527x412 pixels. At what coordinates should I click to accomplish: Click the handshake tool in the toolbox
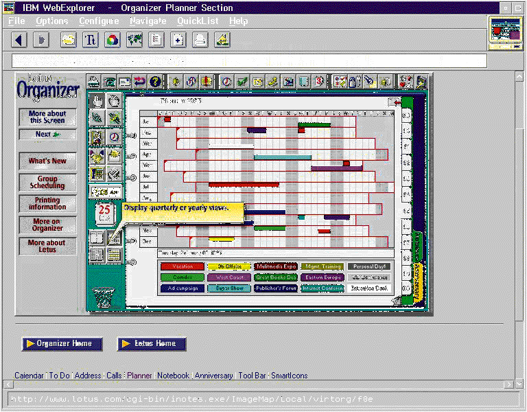pos(97,157)
